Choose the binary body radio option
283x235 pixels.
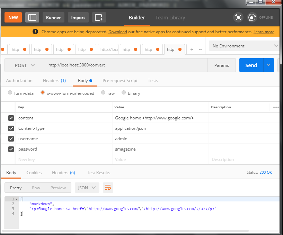(x=123, y=92)
